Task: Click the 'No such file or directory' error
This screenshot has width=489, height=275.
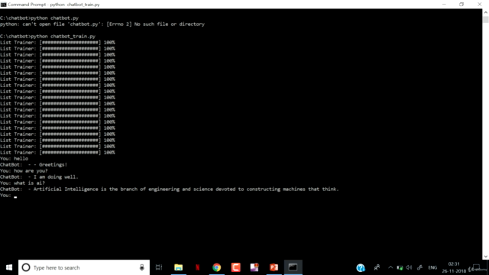Action: tap(170, 24)
